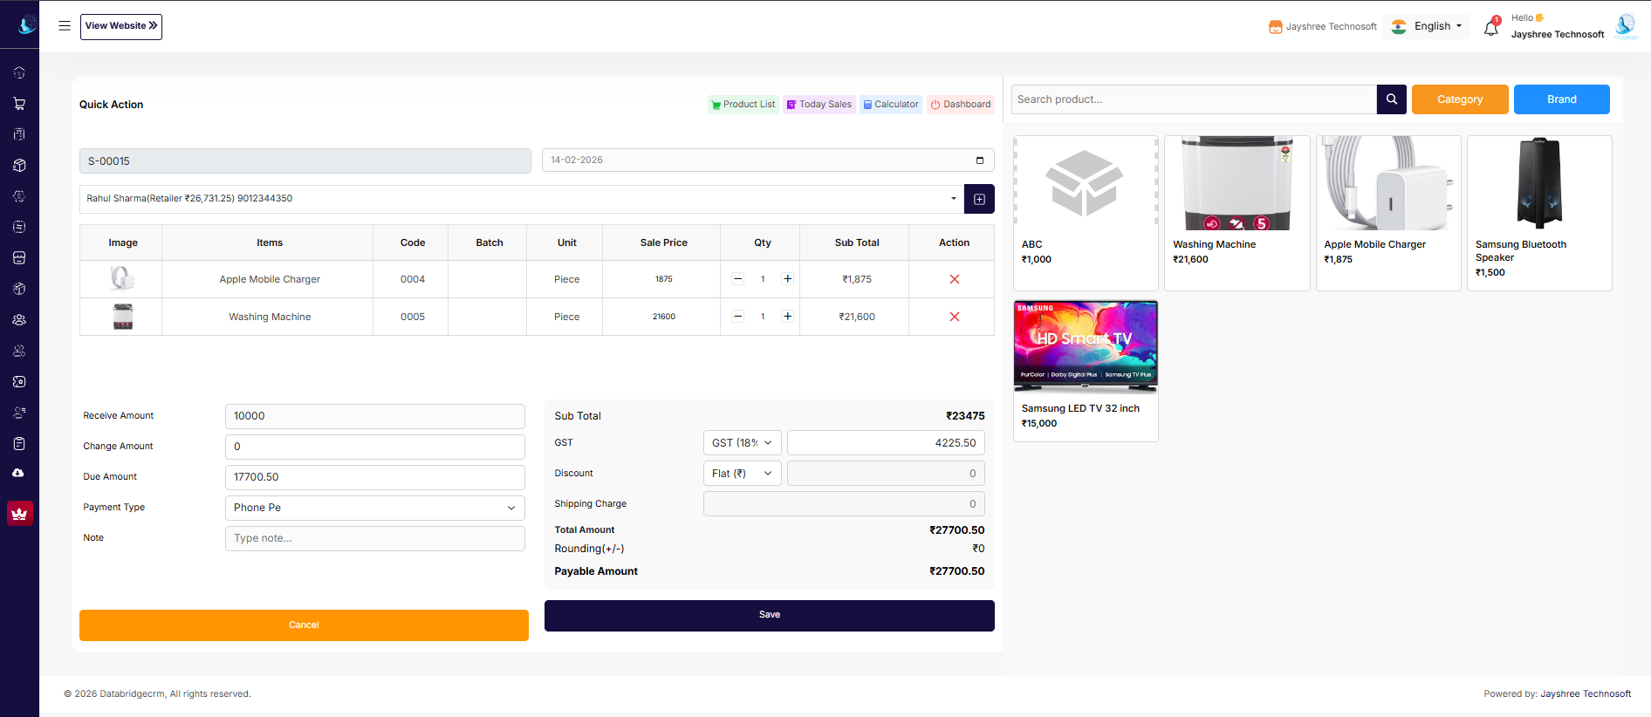
Task: Expand the Rahul Sharma customer dropdown
Action: (x=522, y=199)
